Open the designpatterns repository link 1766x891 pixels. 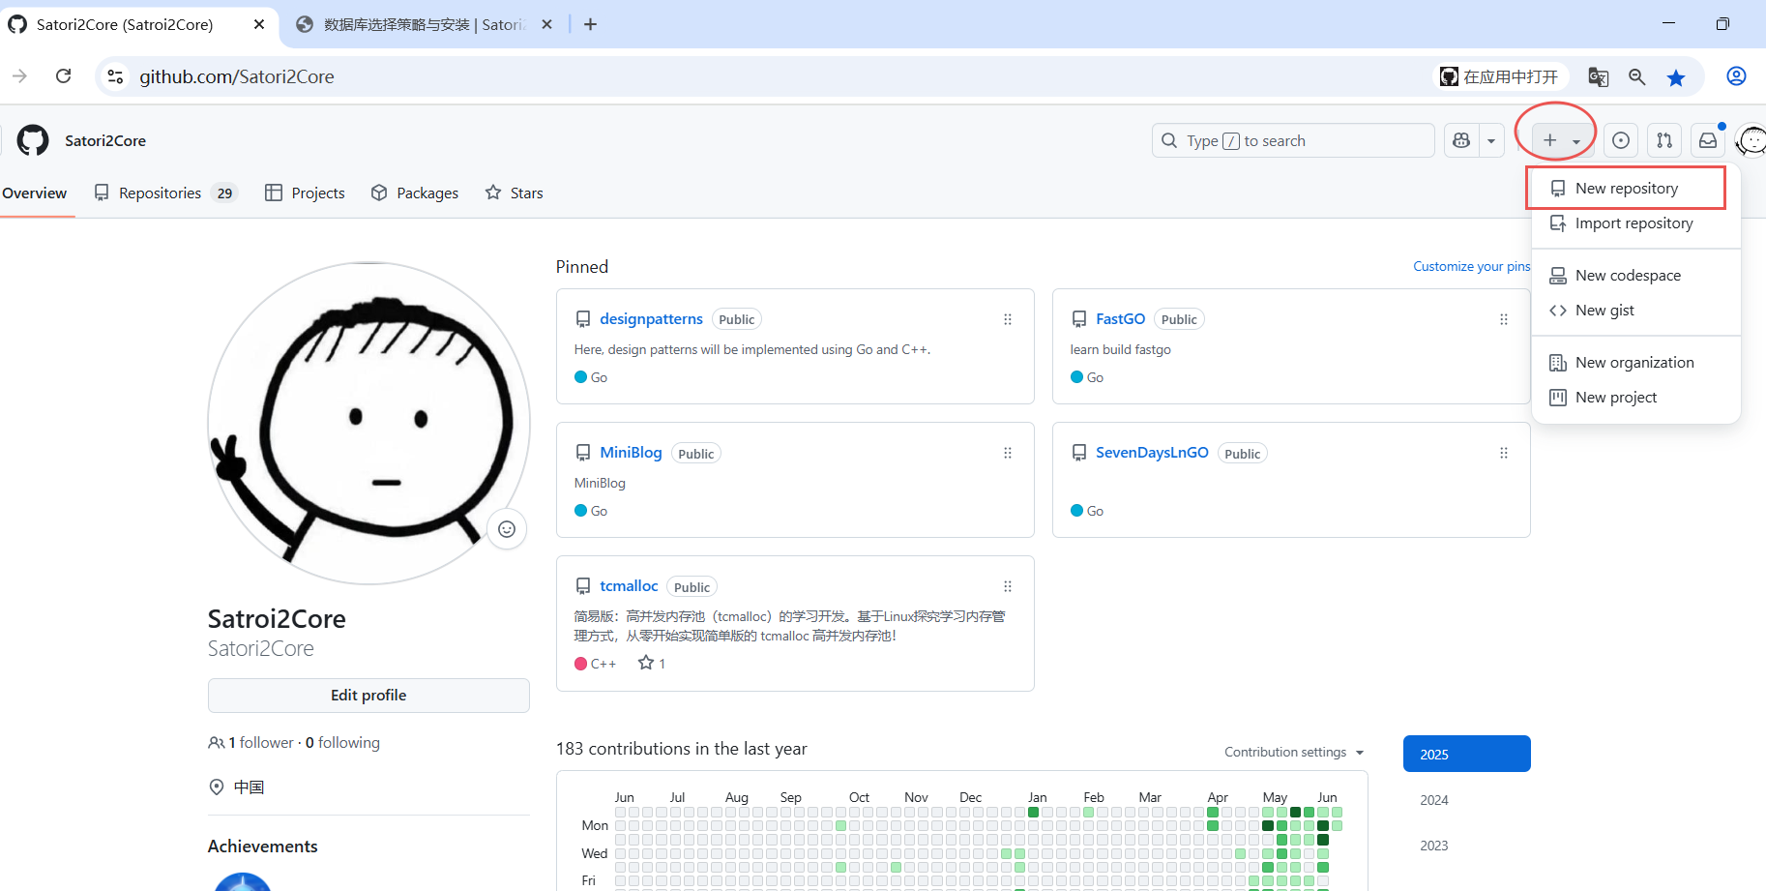(651, 318)
